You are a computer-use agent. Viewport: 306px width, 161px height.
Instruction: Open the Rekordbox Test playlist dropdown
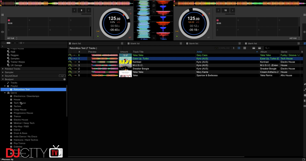pyautogui.click(x=118, y=48)
